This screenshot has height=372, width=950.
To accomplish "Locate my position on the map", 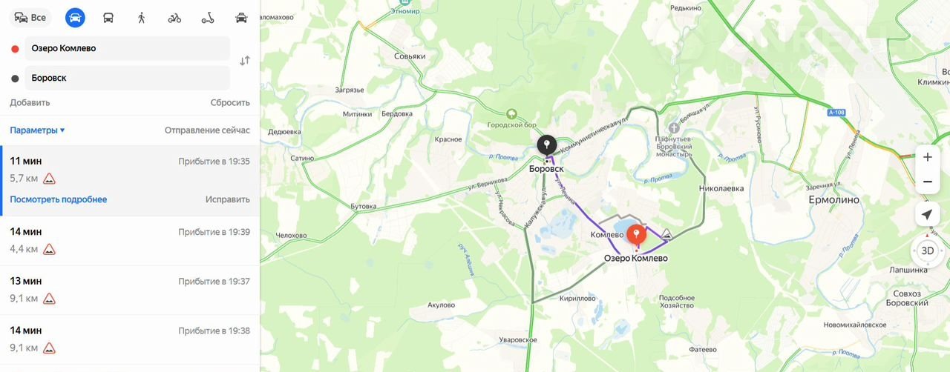I will (x=927, y=214).
